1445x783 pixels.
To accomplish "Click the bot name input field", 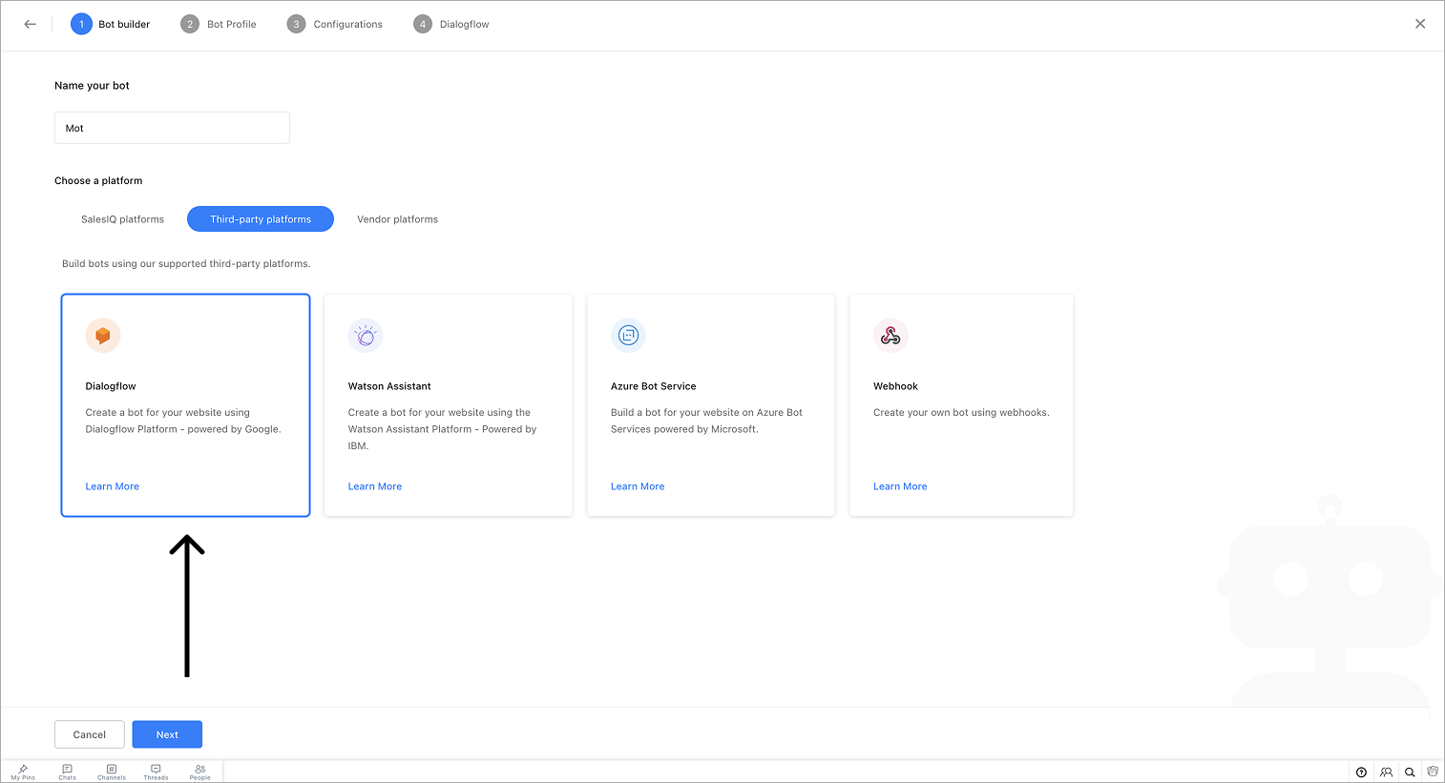I will pos(172,128).
